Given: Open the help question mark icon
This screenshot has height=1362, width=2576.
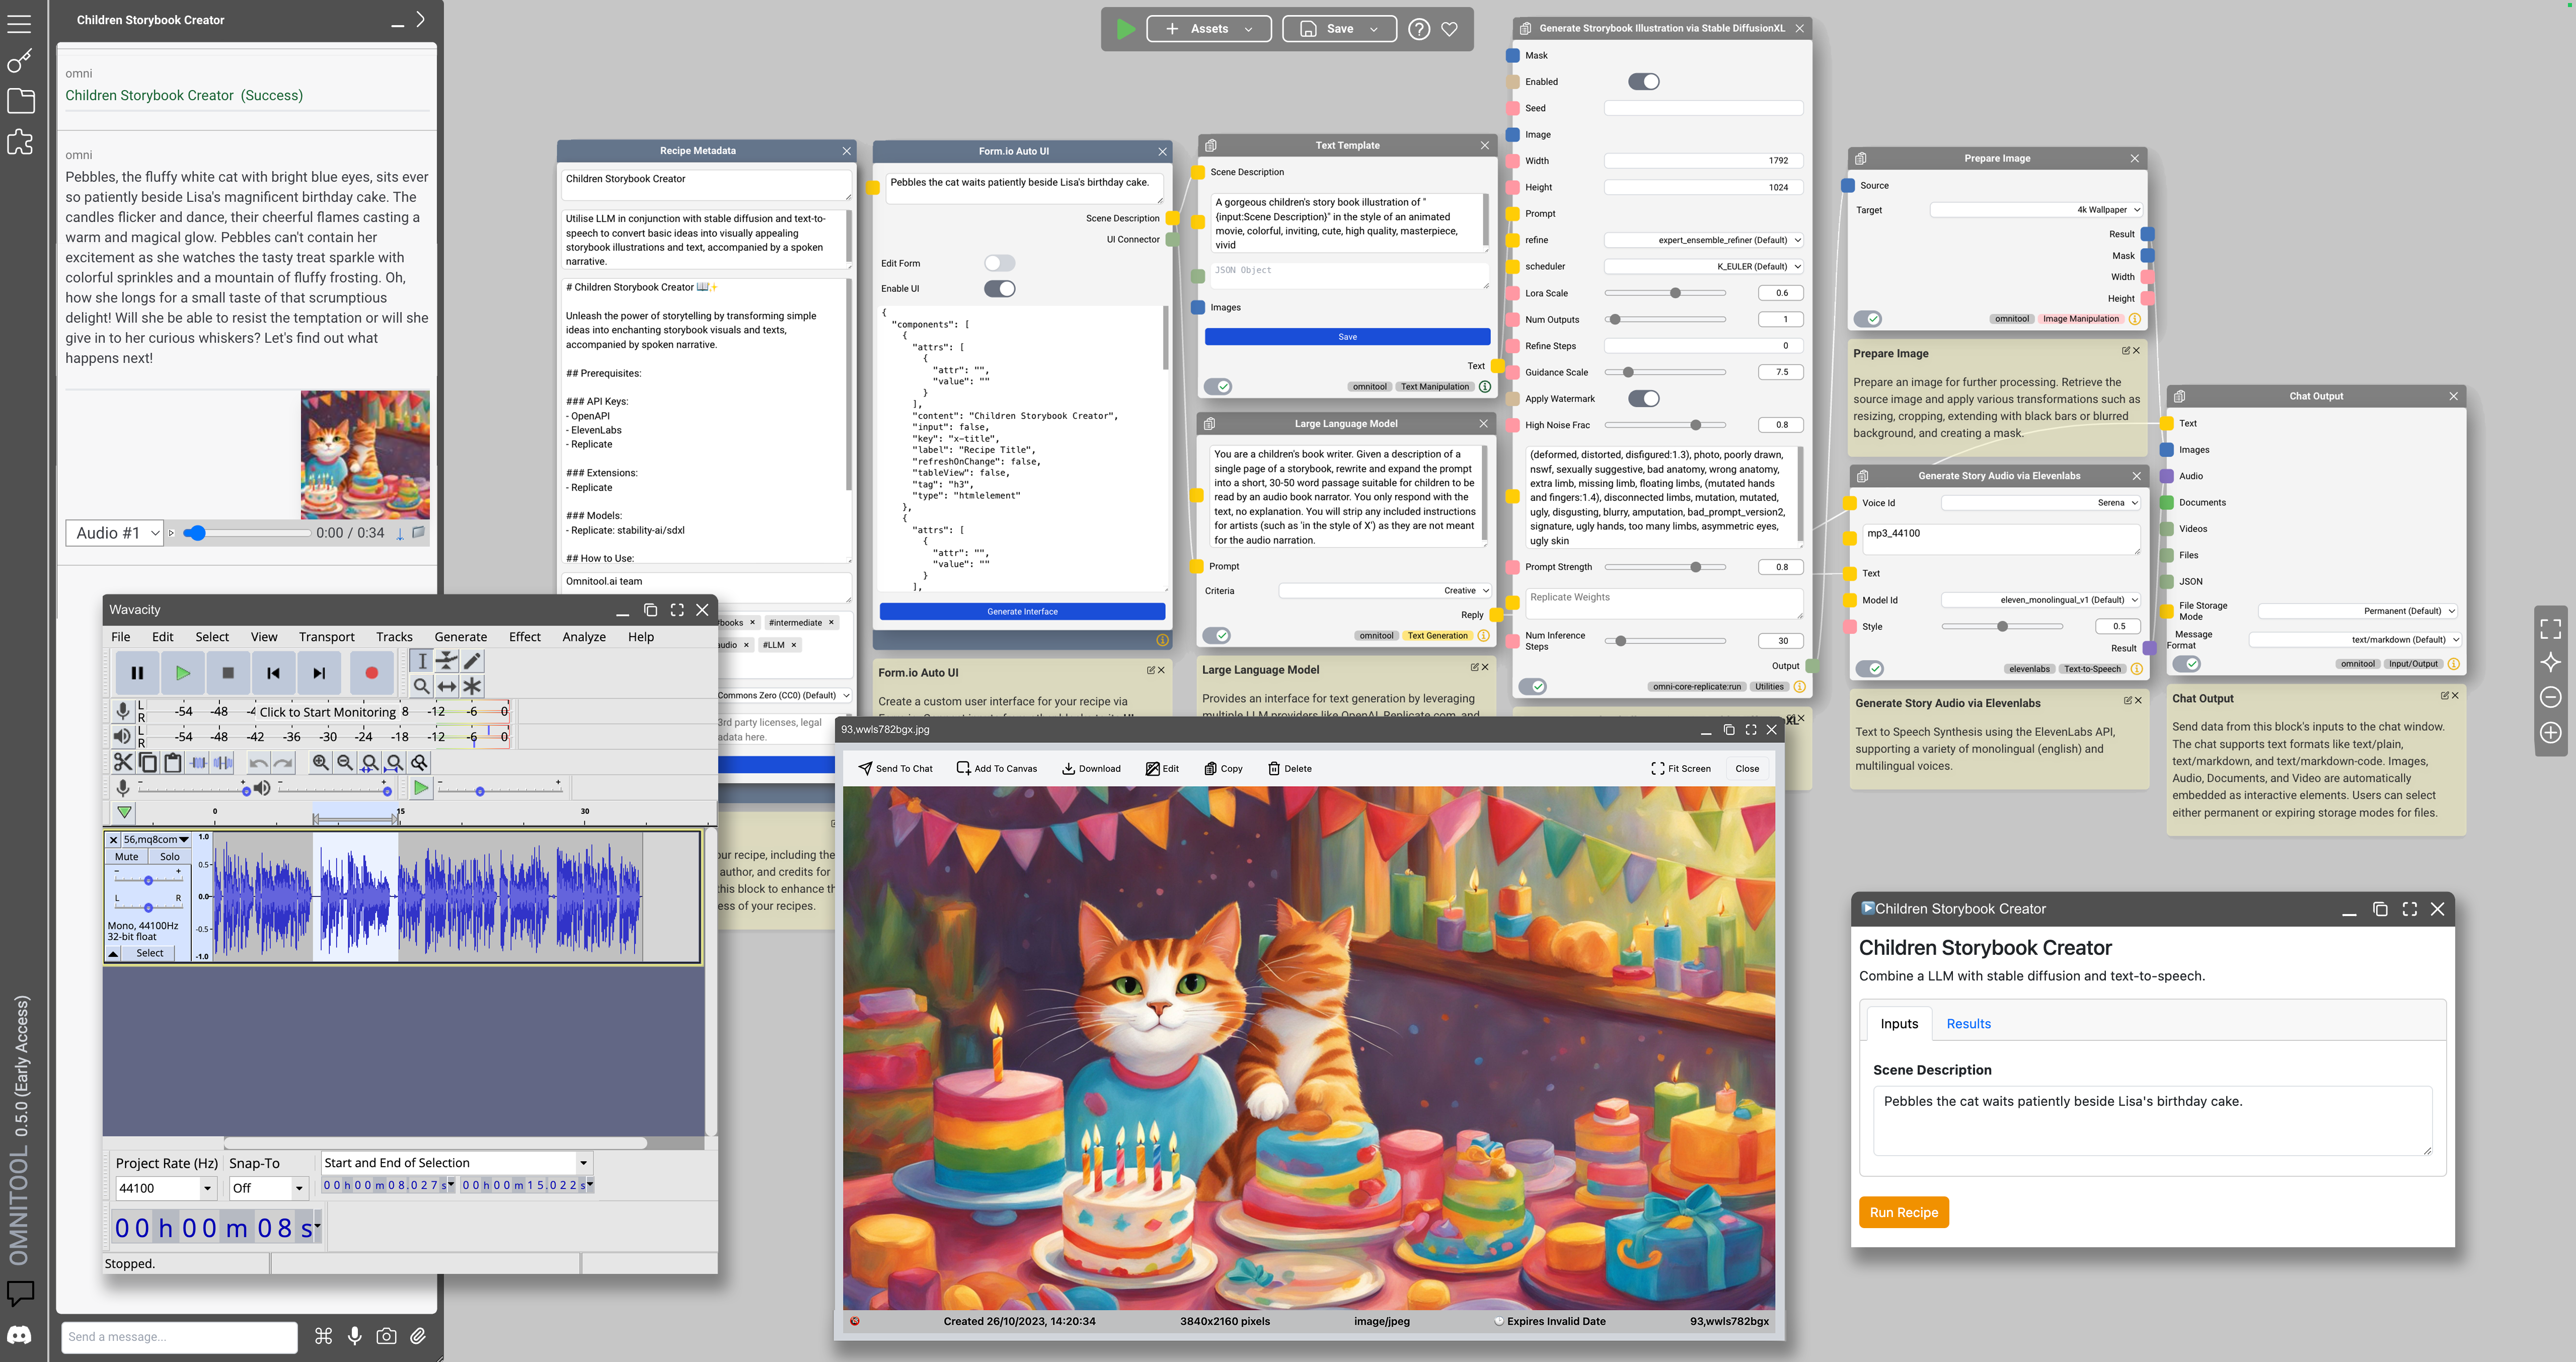Looking at the screenshot, I should coord(1418,29).
